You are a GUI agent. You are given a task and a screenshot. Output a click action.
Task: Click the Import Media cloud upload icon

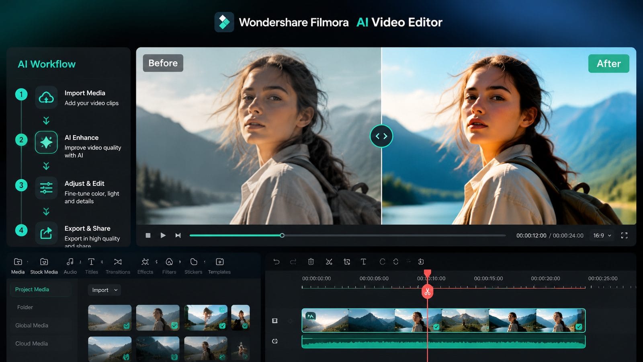coord(46,97)
